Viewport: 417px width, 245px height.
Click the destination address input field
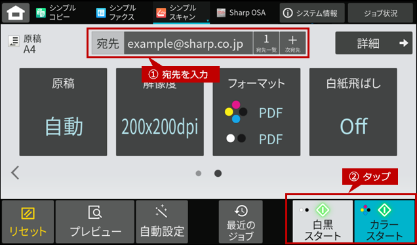[x=188, y=43]
